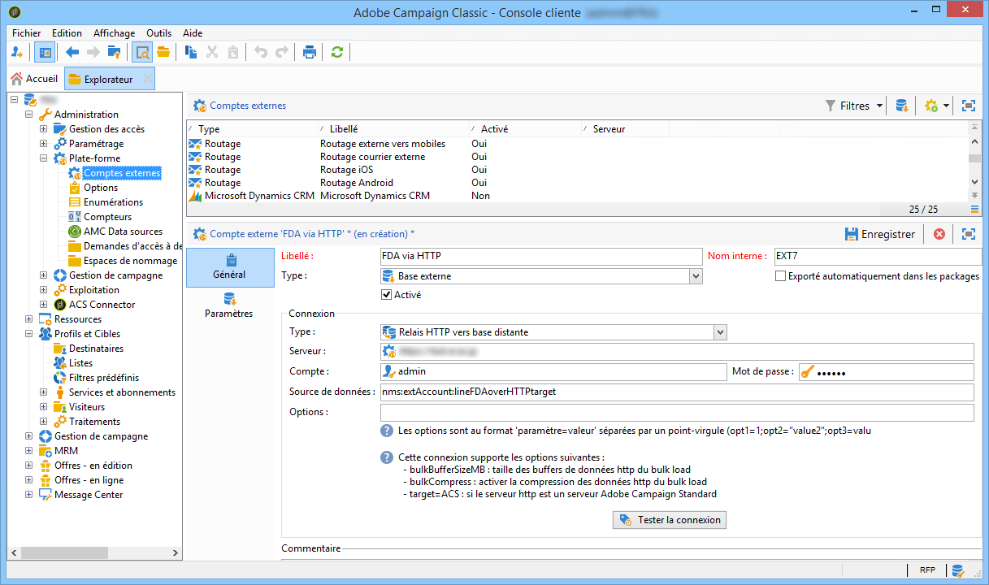Click the accounts list vertical scrollbar thumb
The width and height of the screenshot is (989, 585).
pos(975,158)
